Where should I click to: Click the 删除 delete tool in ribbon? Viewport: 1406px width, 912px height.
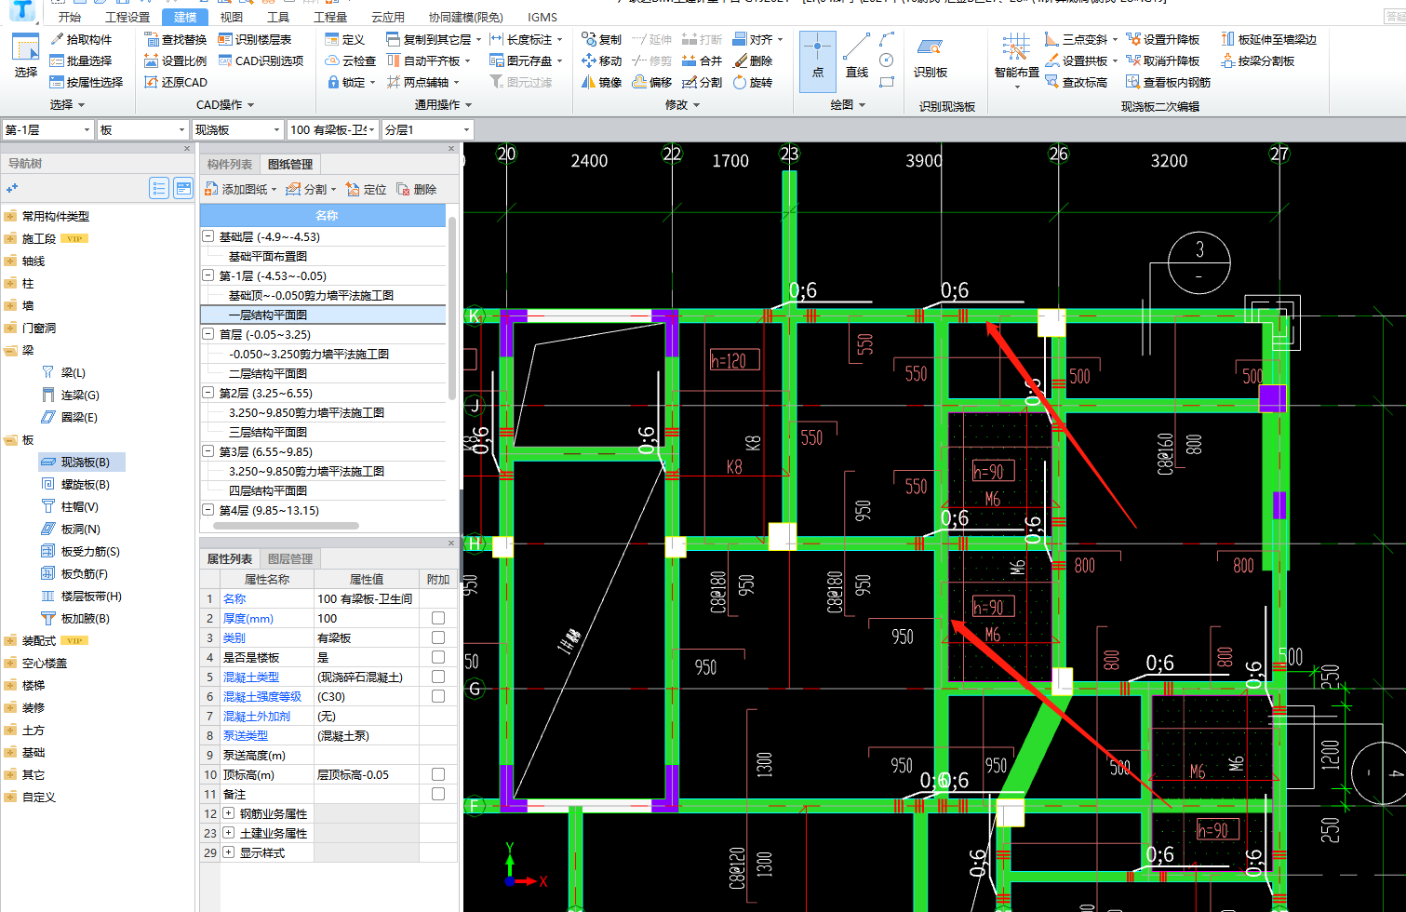point(753,60)
